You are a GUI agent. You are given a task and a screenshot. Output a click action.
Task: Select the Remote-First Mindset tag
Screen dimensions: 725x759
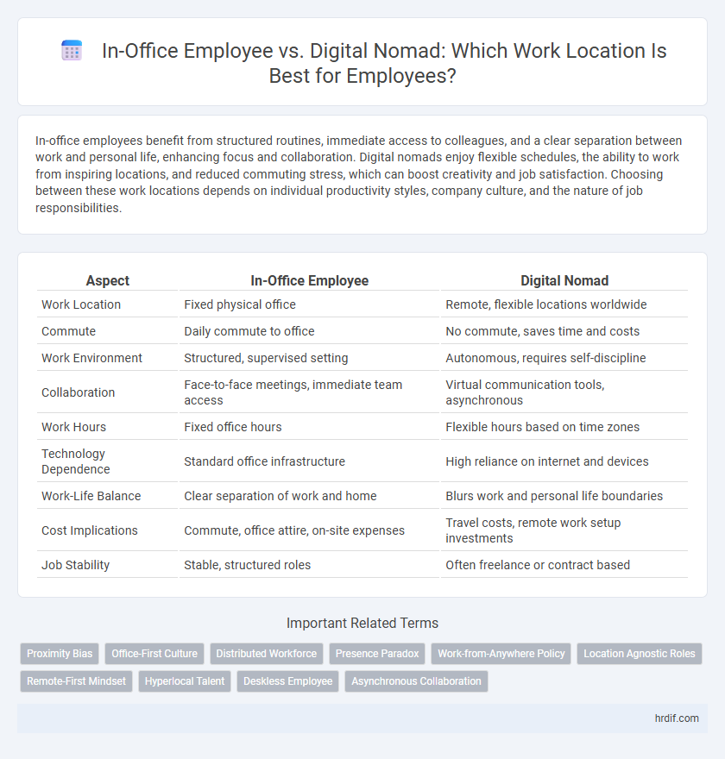pos(76,681)
